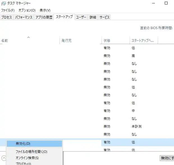Go to the ユーザー tab

click(x=81, y=17)
